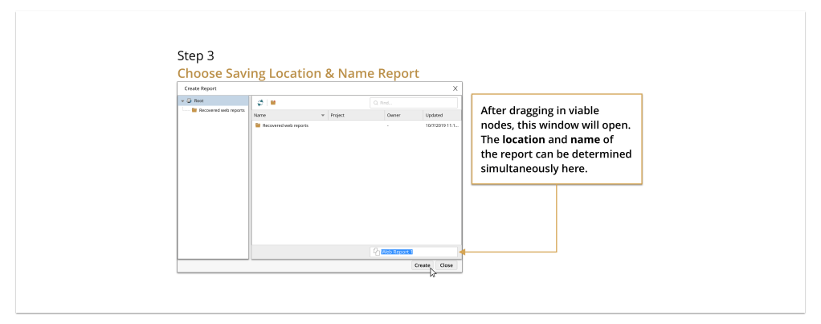Click the folder icon in the Recovered web reports list row

coord(258,125)
